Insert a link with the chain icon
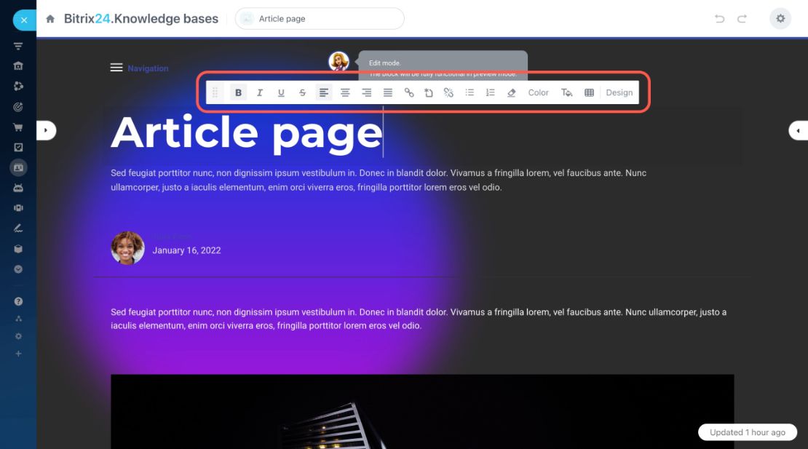Screen dimensions: 808x449 408,92
